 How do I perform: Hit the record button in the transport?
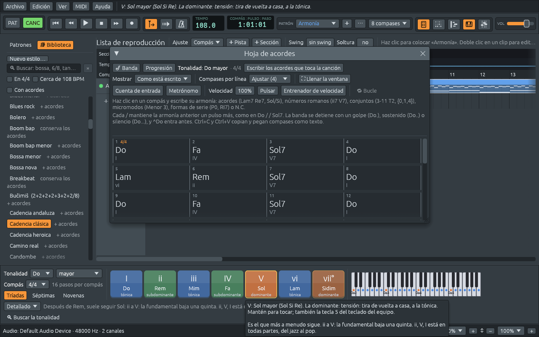[132, 23]
